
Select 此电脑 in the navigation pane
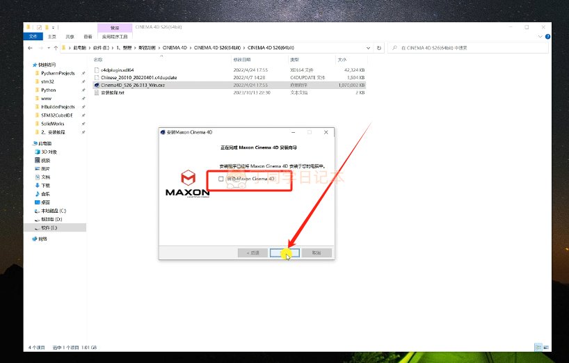(45, 143)
